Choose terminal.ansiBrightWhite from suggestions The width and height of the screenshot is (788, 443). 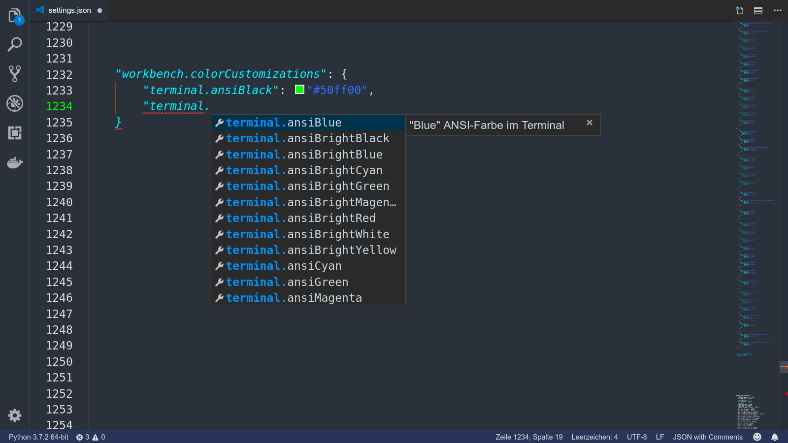click(308, 234)
